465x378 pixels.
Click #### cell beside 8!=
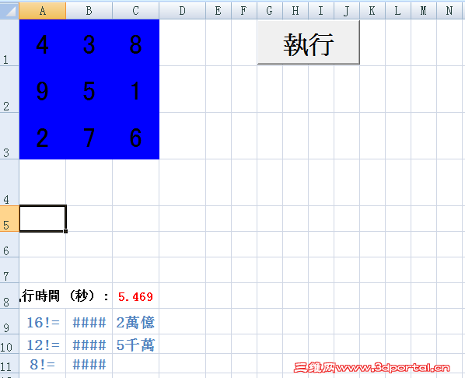coord(89,363)
